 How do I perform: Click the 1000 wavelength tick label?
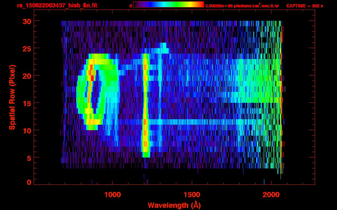coord(113,195)
